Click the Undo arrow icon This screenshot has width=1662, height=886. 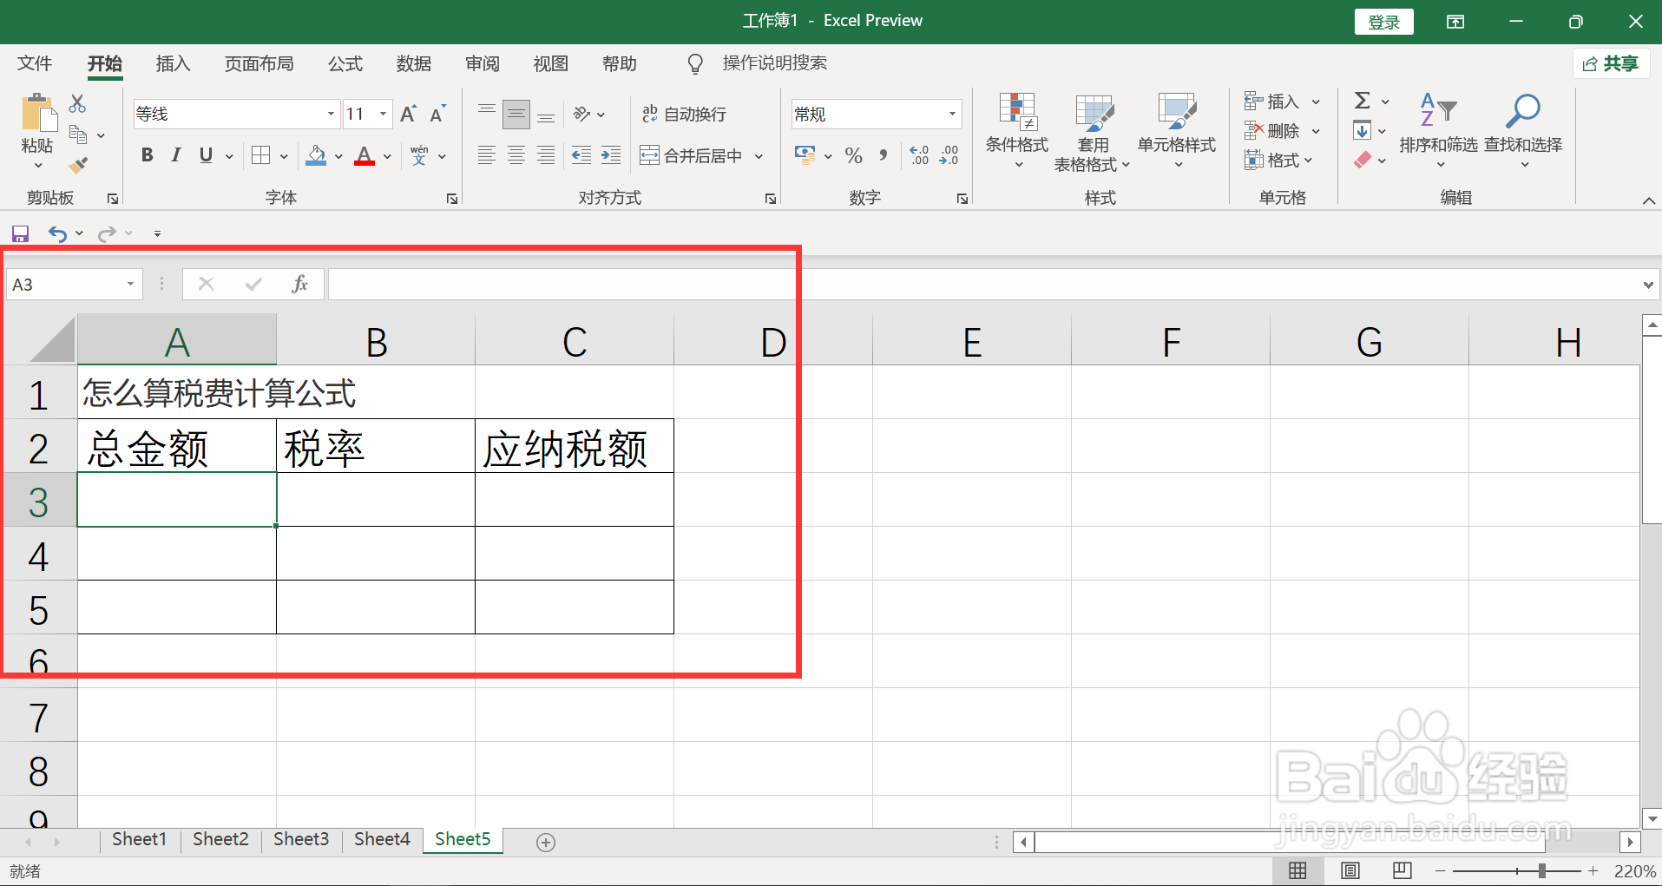tap(57, 233)
